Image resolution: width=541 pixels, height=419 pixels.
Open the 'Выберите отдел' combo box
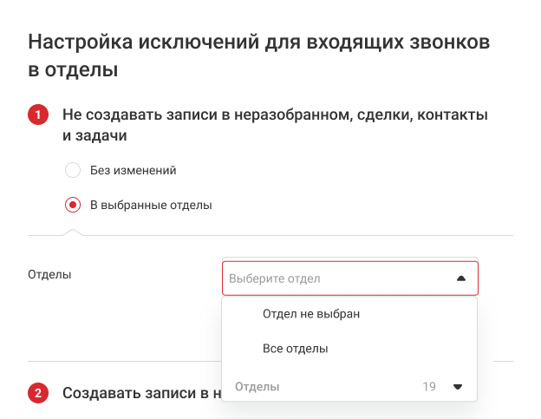349,278
